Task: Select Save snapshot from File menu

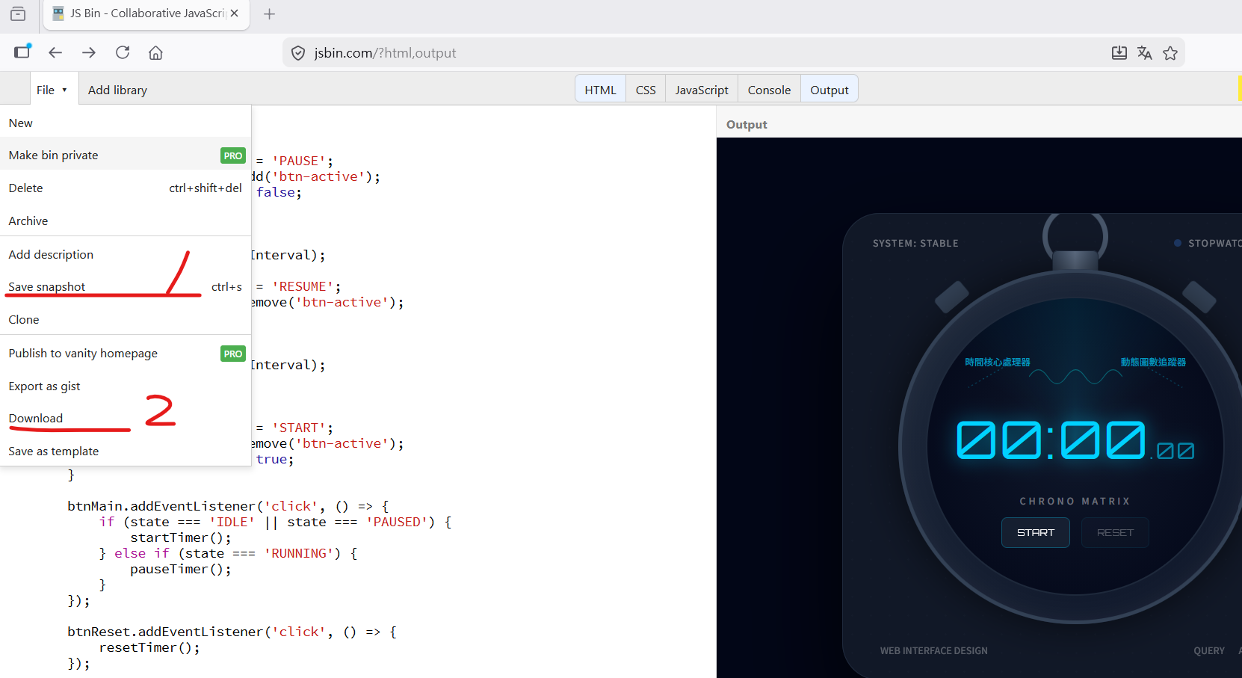Action: click(x=47, y=287)
